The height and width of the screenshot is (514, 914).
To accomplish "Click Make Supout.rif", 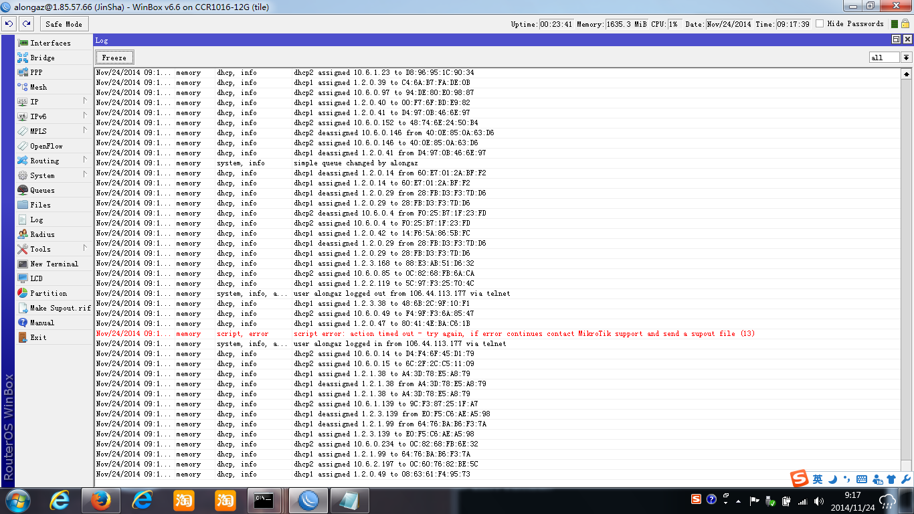I will (54, 308).
